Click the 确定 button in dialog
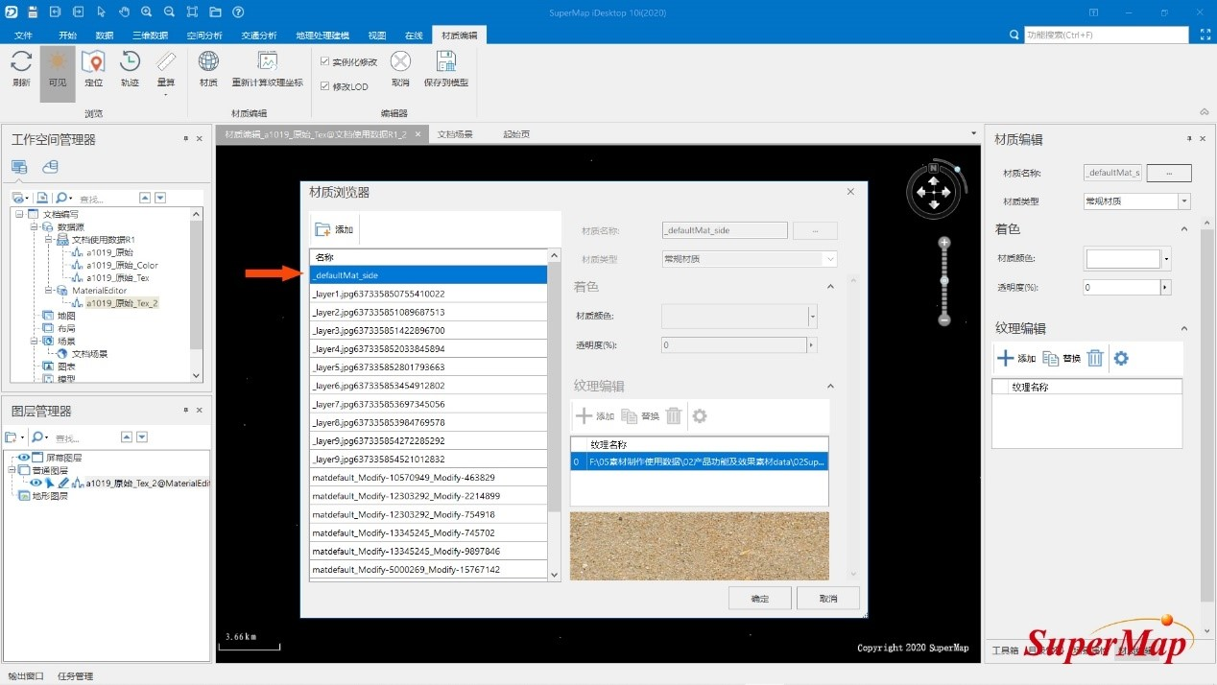Screen dimensions: 1217x685 pos(759,598)
